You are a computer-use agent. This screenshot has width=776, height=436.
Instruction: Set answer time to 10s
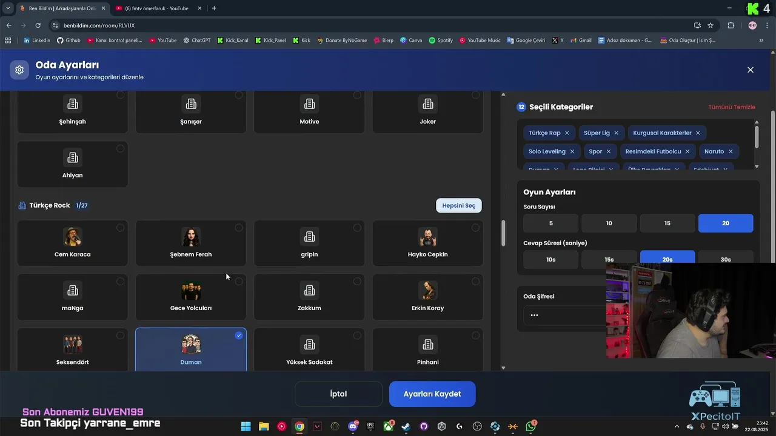click(x=551, y=259)
